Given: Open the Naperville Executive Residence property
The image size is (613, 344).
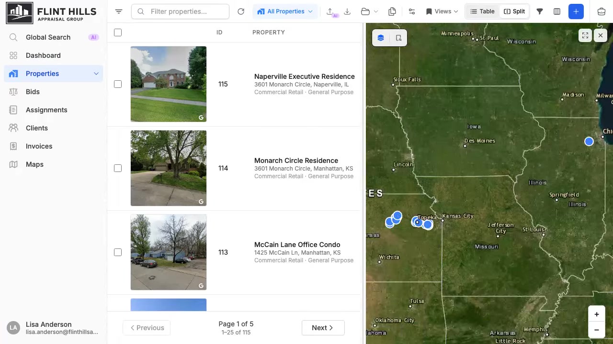Looking at the screenshot, I should 305,76.
